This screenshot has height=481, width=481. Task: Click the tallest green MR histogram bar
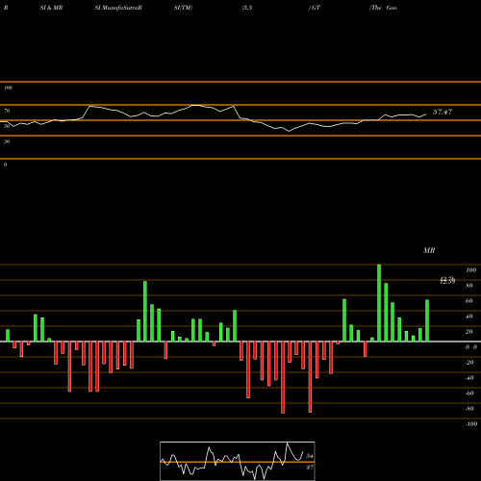(x=379, y=303)
